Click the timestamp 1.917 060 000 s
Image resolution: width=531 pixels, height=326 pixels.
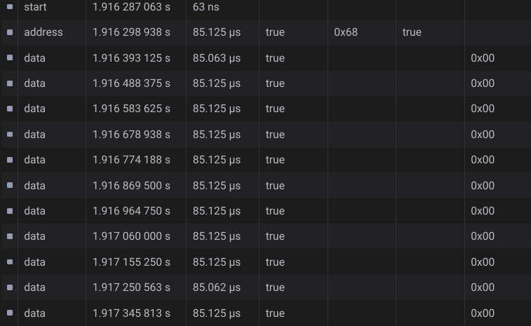coord(131,236)
